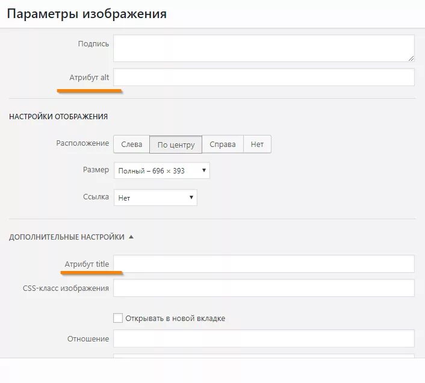
Task: Select По центру alignment button
Action: click(176, 145)
